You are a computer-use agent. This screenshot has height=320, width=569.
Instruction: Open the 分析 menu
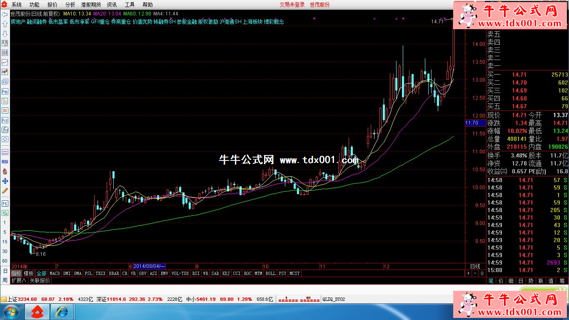pyautogui.click(x=70, y=5)
